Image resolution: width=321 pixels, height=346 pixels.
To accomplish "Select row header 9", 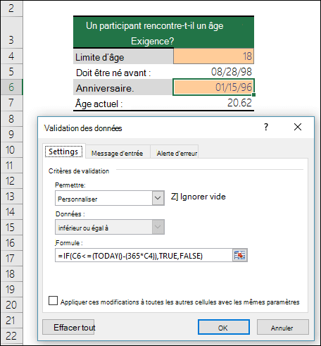I will point(11,134).
